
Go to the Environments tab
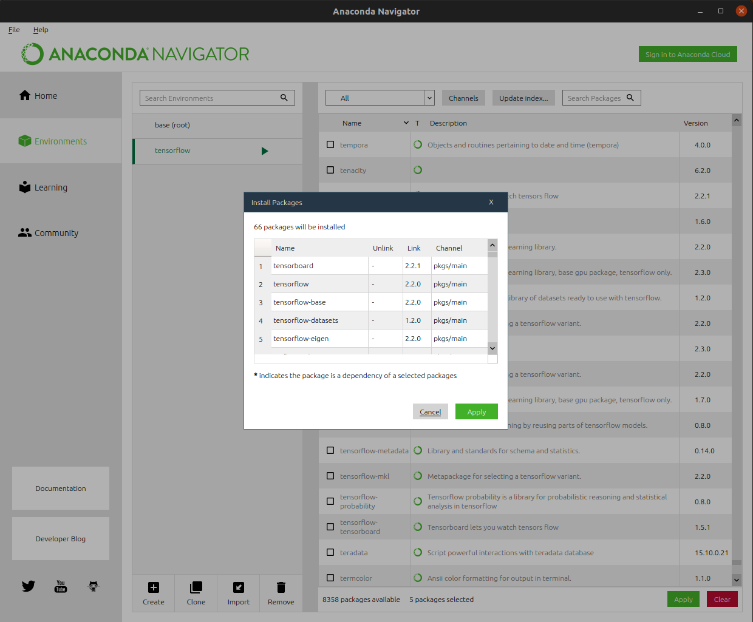61,141
